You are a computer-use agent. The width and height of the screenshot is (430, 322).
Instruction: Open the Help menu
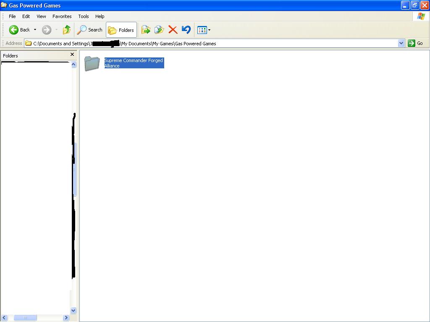pos(100,16)
